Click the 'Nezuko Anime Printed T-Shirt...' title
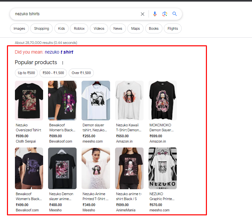252x217 pixels. pos(95,196)
